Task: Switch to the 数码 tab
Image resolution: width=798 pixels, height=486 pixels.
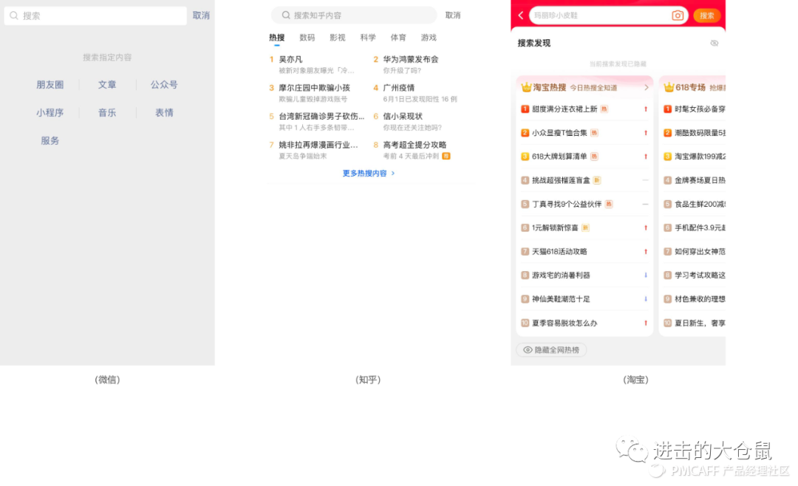Action: (307, 38)
